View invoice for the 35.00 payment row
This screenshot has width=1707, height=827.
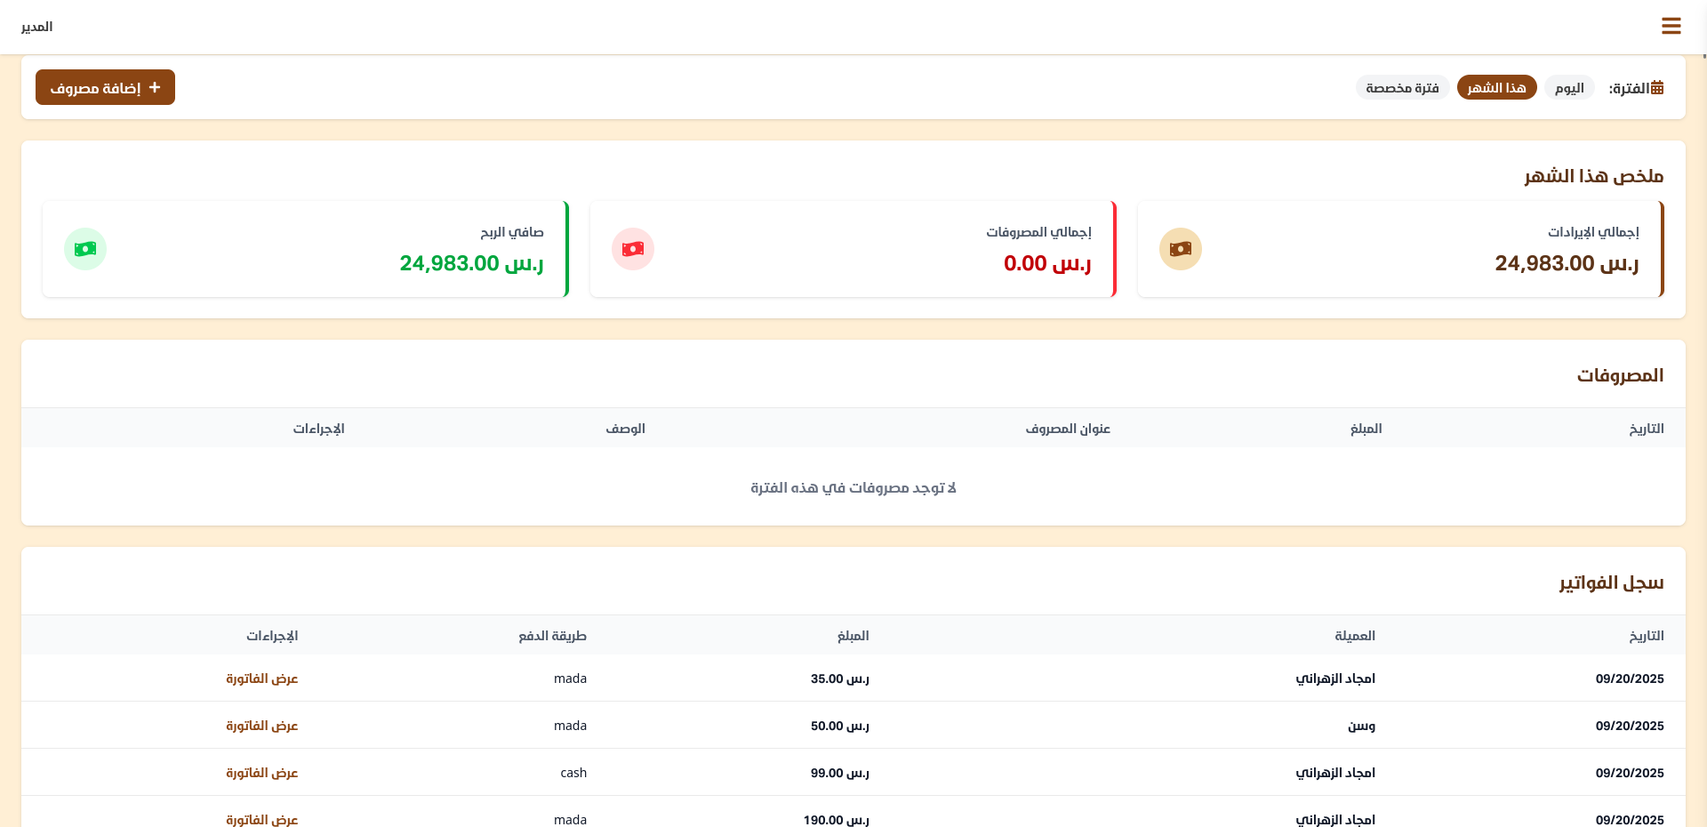261,678
